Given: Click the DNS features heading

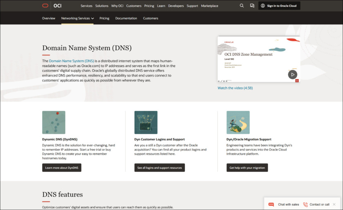Looking at the screenshot, I should point(62,194).
